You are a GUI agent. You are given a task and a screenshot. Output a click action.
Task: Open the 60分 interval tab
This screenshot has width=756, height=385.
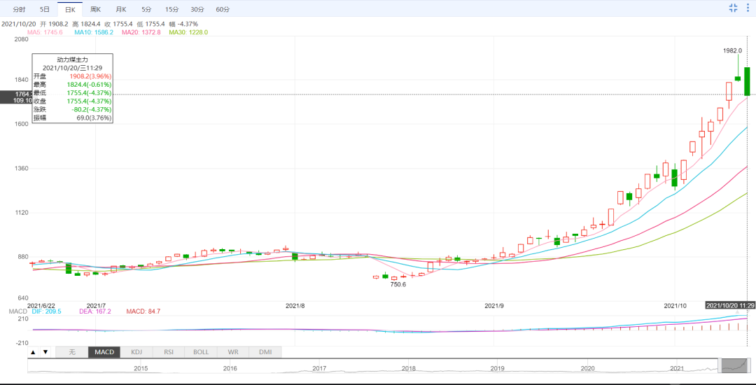(223, 9)
